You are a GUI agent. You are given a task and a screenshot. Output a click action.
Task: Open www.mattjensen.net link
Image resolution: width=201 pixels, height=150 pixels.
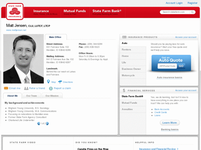(x=16, y=30)
